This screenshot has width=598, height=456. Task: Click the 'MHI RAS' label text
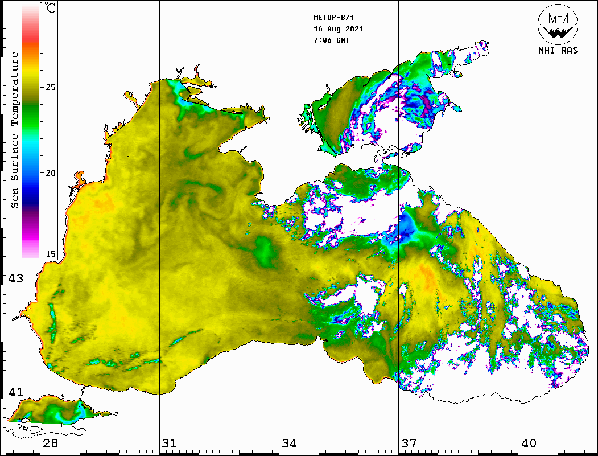pyautogui.click(x=558, y=50)
